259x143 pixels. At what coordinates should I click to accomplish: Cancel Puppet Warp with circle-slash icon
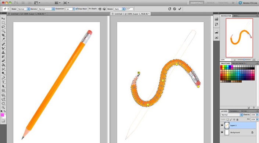[175, 9]
